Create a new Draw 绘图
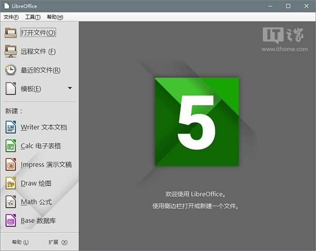The height and width of the screenshot is (251, 316). pos(36,183)
